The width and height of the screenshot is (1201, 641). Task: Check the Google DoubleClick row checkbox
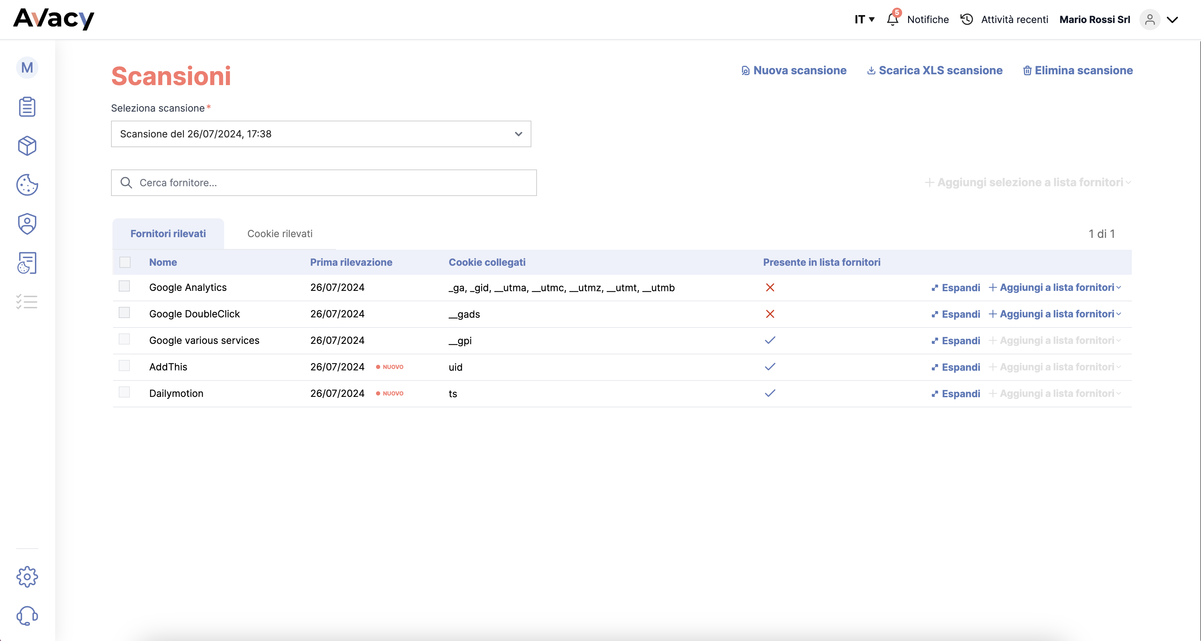(124, 312)
